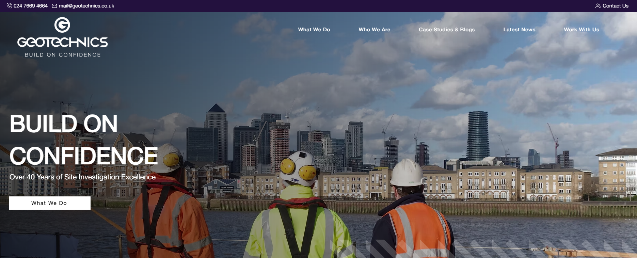Click the tagline beneath the Geotechnics logo
The image size is (637, 258).
[63, 55]
